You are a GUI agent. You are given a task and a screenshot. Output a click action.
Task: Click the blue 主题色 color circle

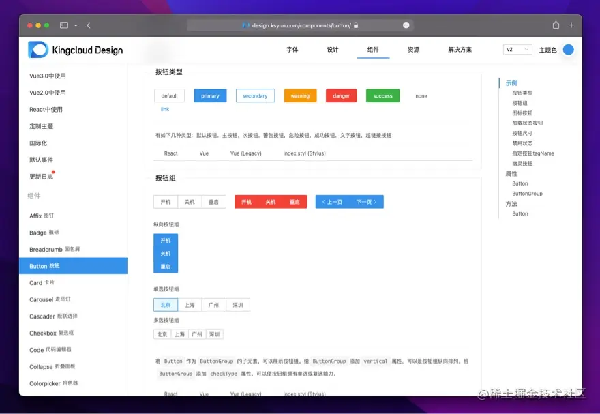point(567,49)
